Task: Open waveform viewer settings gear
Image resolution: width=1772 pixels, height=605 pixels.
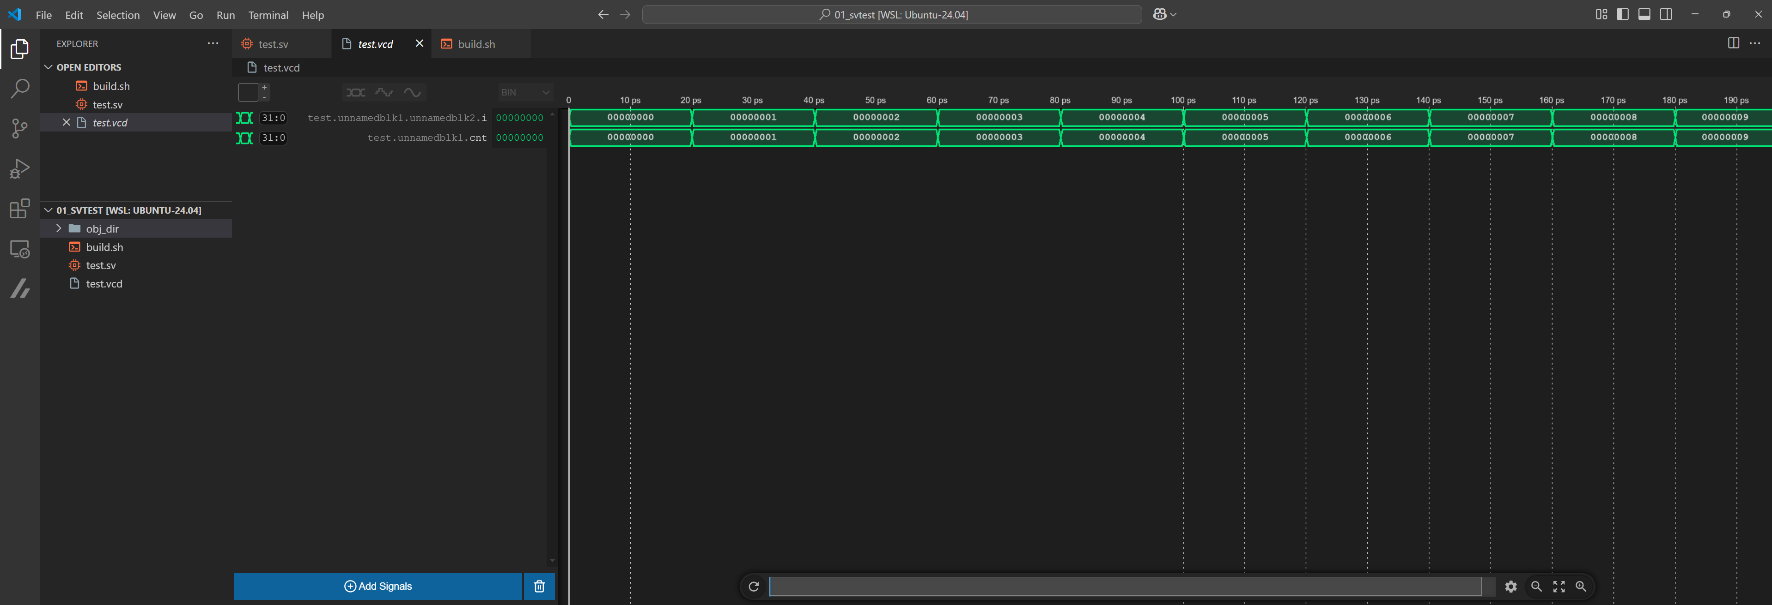Action: coord(1510,587)
